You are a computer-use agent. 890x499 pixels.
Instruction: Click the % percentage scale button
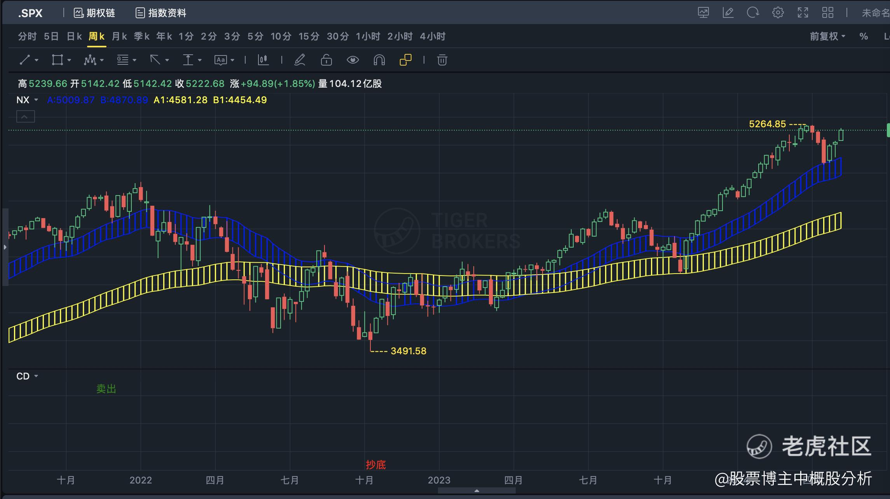(x=863, y=36)
